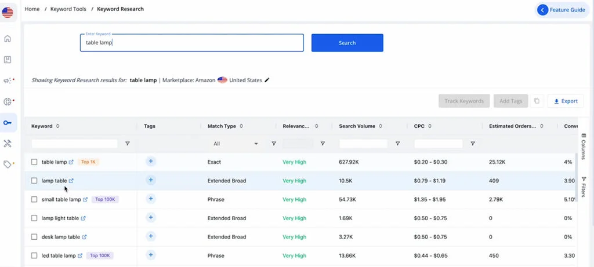
Task: Click the Track Keywords button
Action: pos(465,101)
